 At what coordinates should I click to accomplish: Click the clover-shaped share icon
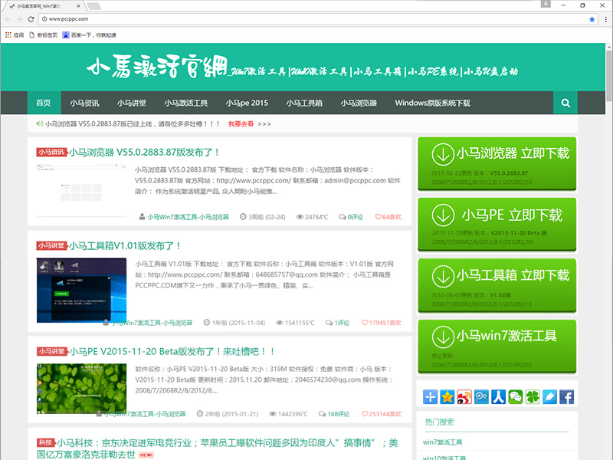point(533,396)
